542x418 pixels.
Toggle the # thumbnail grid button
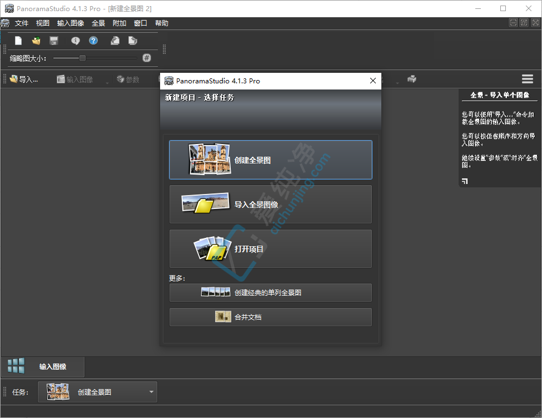(x=147, y=58)
